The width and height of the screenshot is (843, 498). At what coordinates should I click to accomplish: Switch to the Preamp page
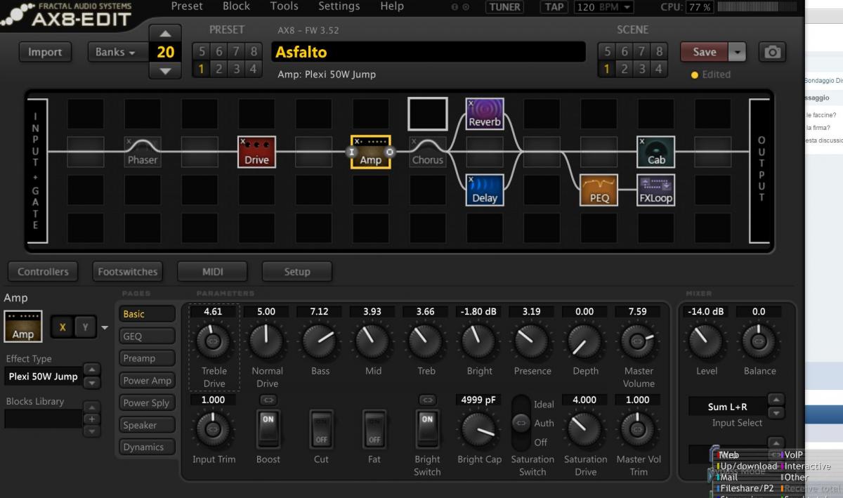pos(147,358)
